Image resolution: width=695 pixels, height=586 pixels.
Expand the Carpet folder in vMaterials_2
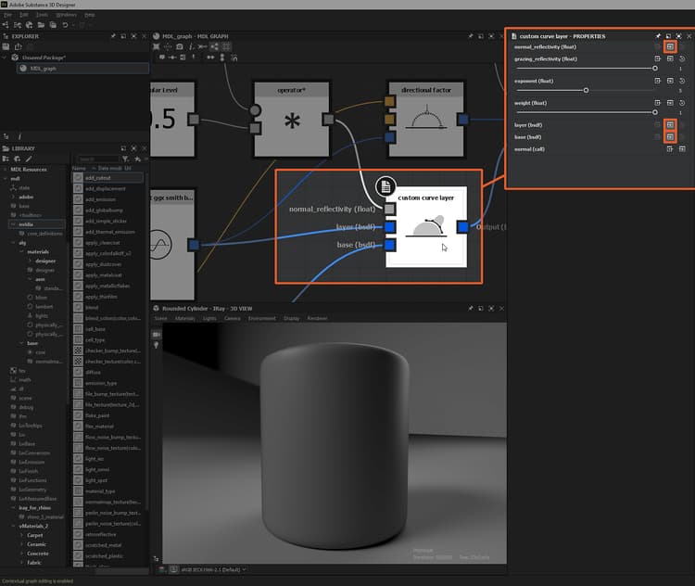coord(22,535)
